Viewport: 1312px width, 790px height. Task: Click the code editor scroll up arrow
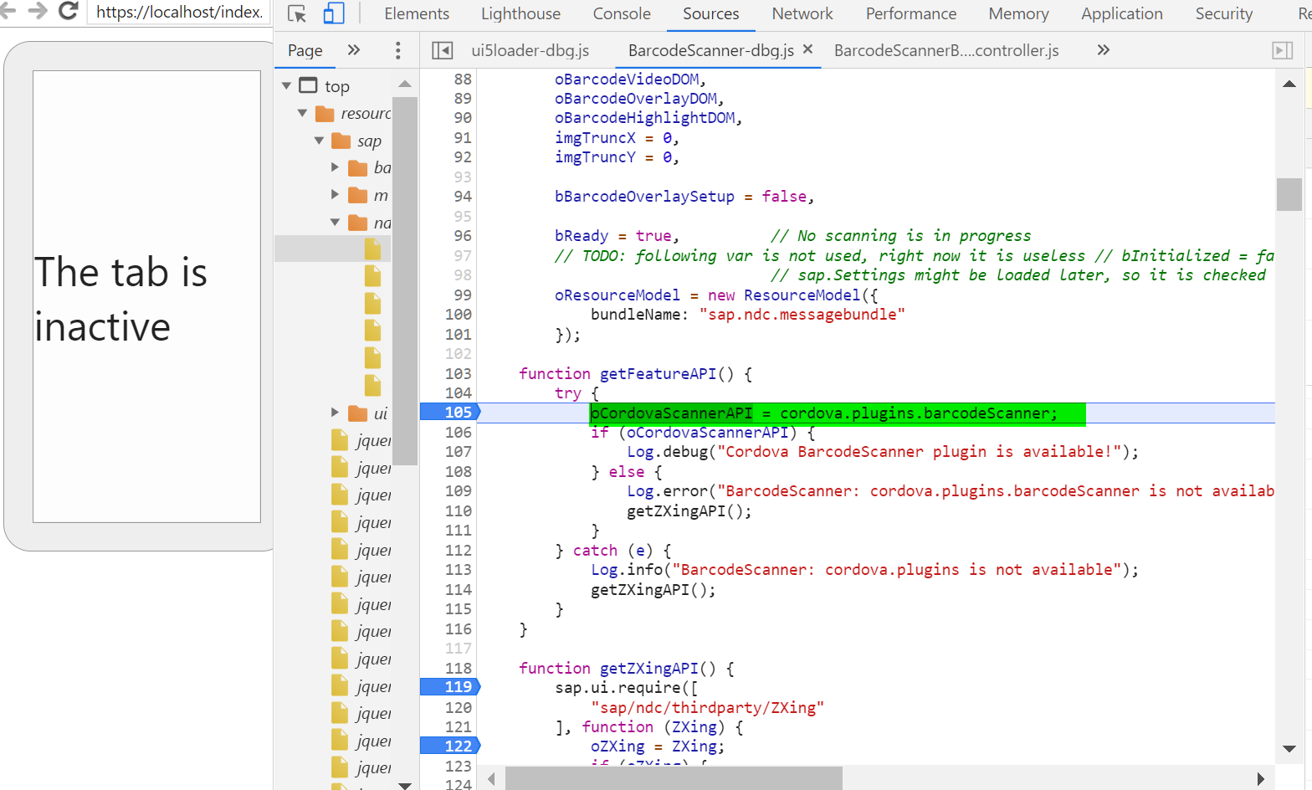click(x=1289, y=84)
